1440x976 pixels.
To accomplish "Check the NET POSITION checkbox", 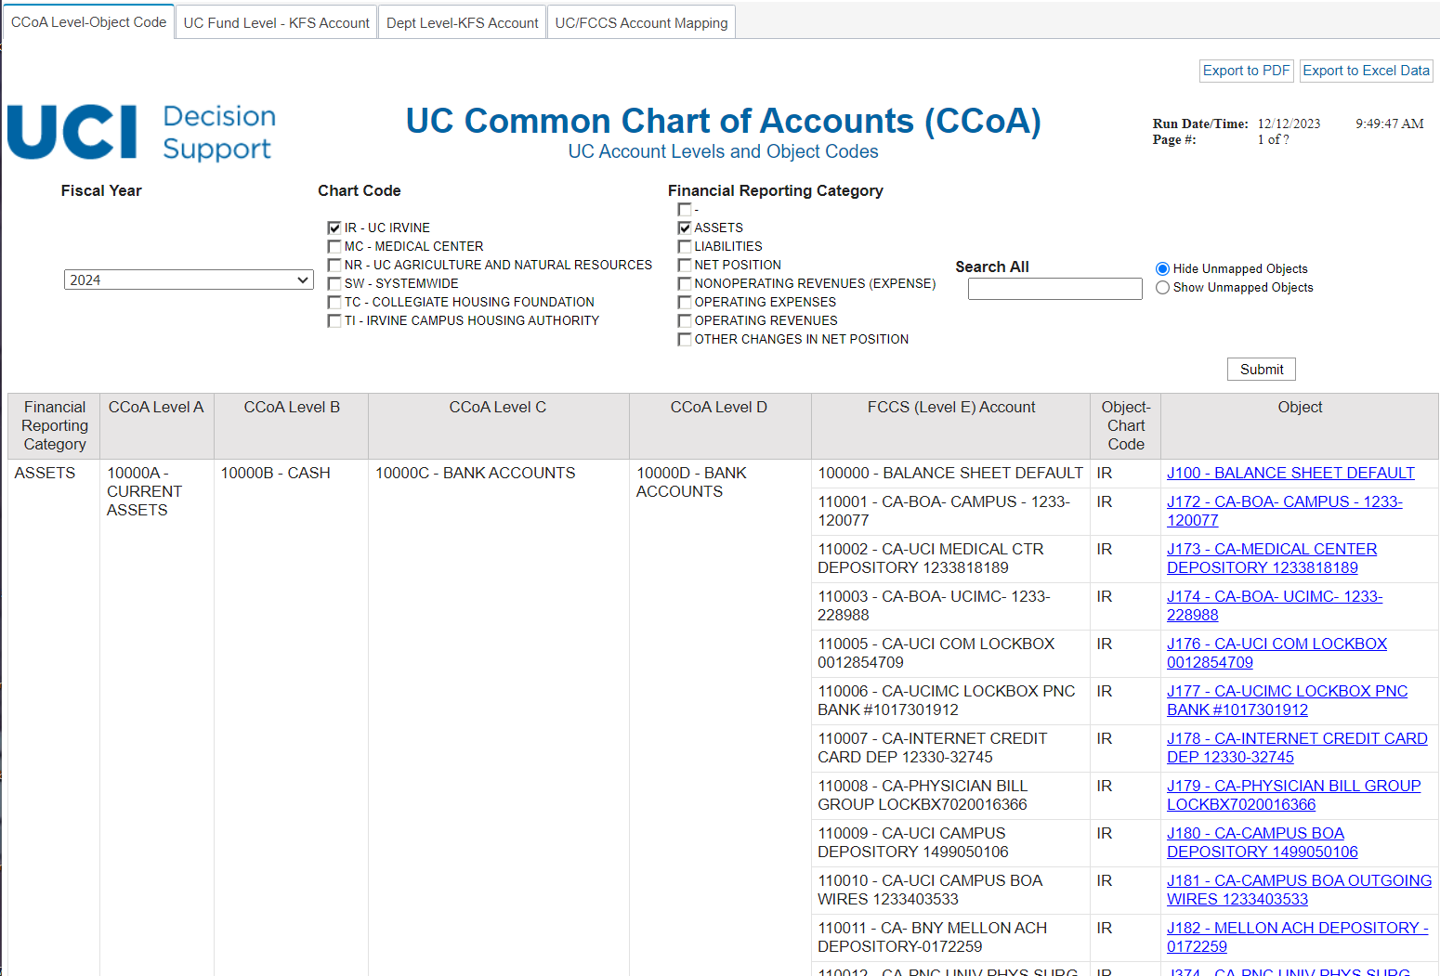I will 685,266.
